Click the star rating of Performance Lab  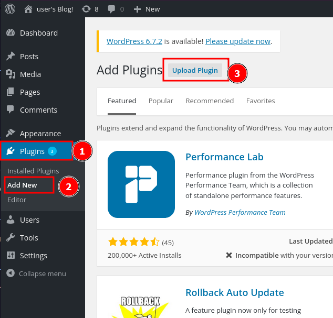click(134, 242)
